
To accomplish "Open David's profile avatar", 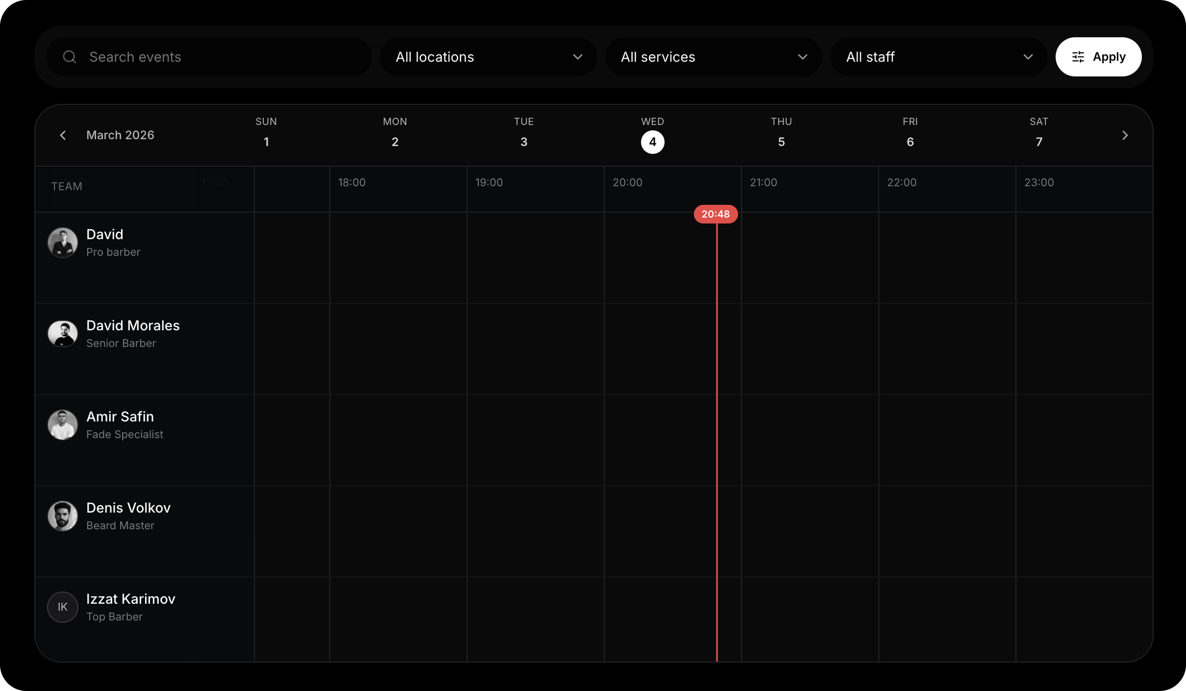I will 62,242.
